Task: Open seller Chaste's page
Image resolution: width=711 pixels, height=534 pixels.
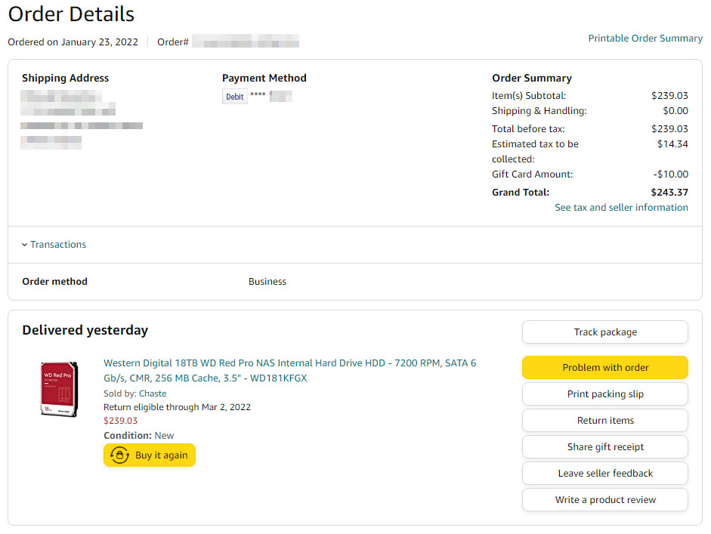Action: tap(153, 394)
